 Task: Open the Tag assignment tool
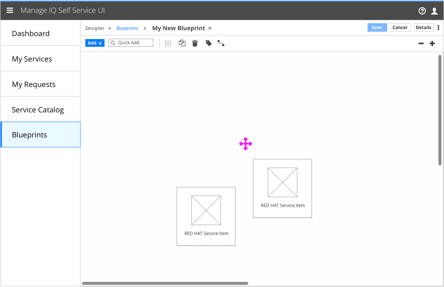coord(208,43)
